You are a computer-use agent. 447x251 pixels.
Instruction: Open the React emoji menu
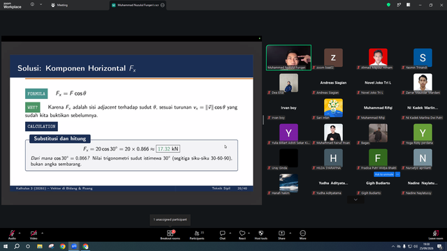[x=242, y=235]
